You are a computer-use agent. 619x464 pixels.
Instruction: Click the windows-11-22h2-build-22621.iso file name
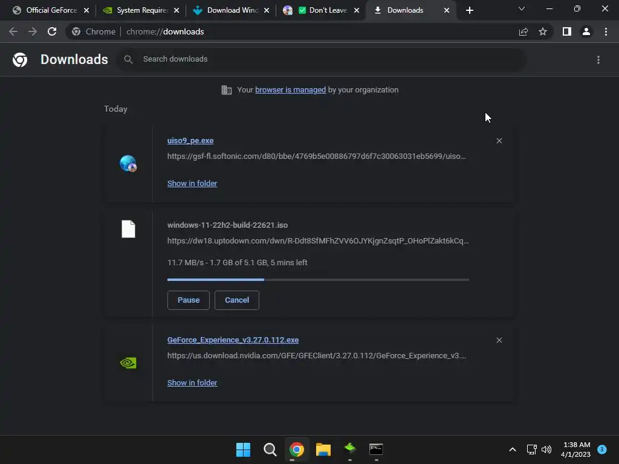[227, 225]
